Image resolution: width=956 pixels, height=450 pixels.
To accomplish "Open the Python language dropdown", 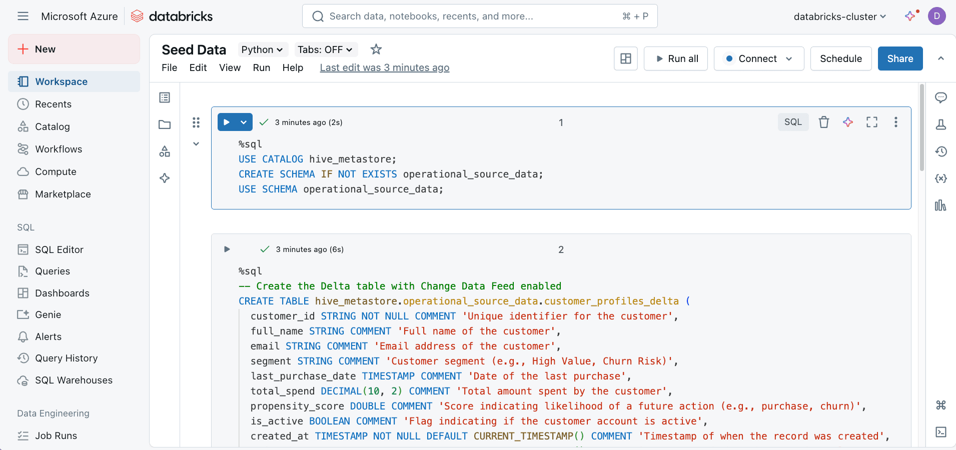I will (262, 49).
